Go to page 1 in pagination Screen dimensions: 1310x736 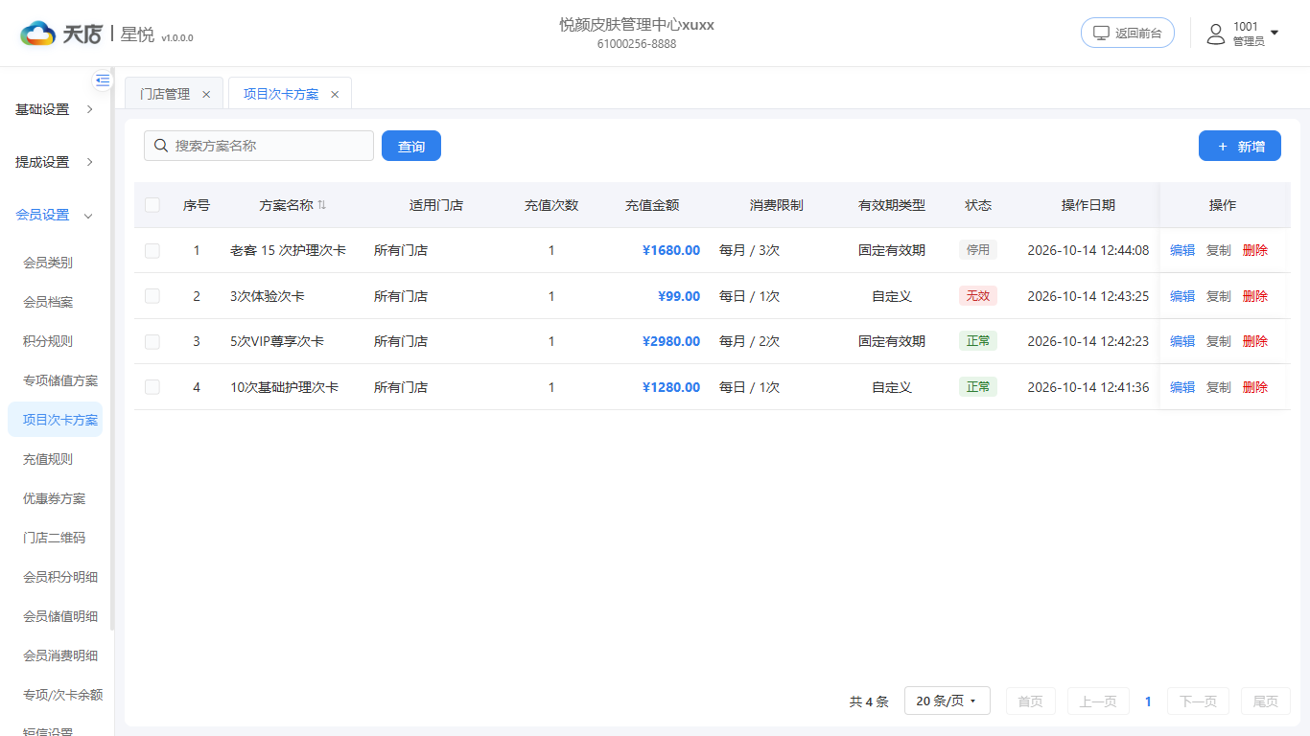[x=1148, y=701]
